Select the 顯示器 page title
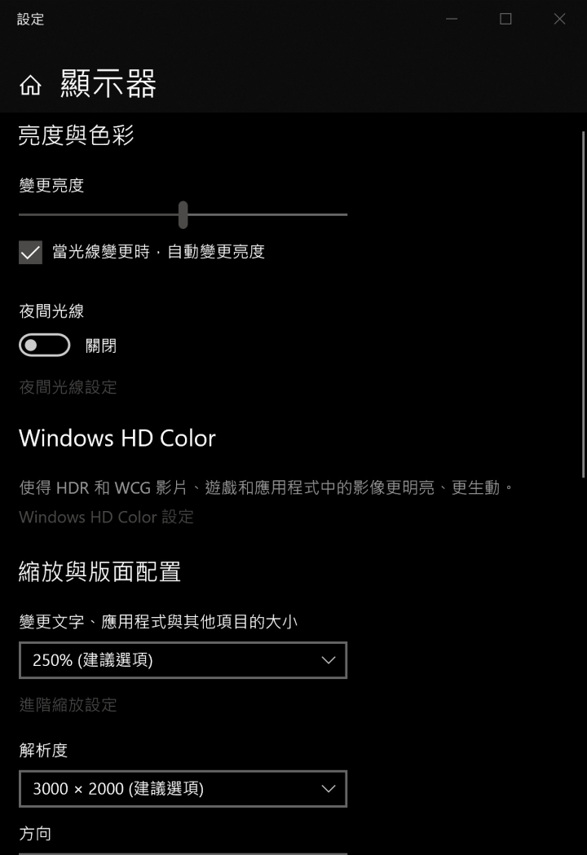Viewport: 587px width, 855px height. [x=108, y=84]
